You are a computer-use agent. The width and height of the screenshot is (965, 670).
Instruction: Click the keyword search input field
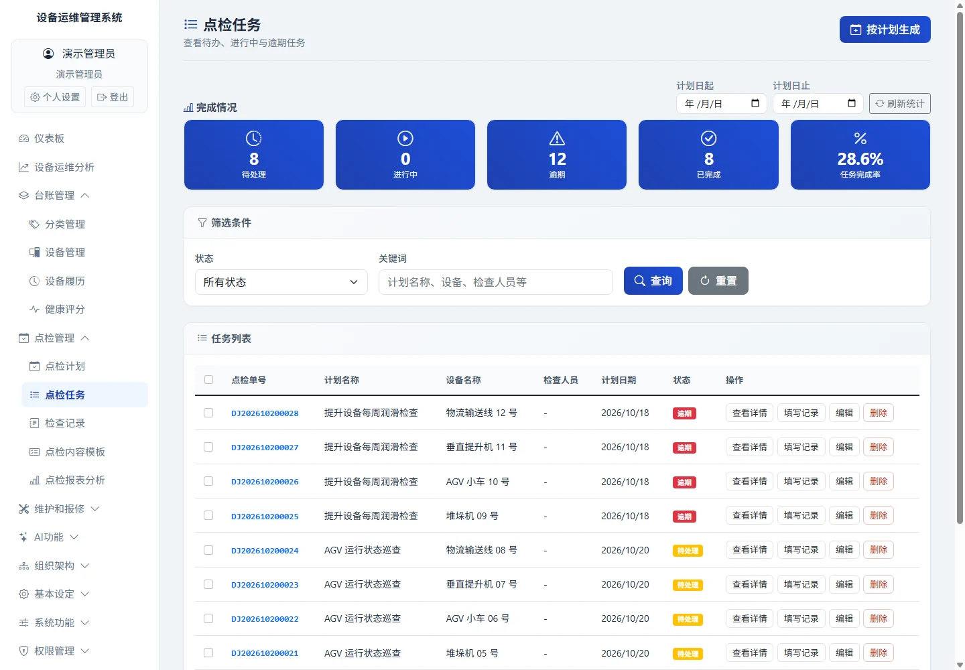(496, 282)
